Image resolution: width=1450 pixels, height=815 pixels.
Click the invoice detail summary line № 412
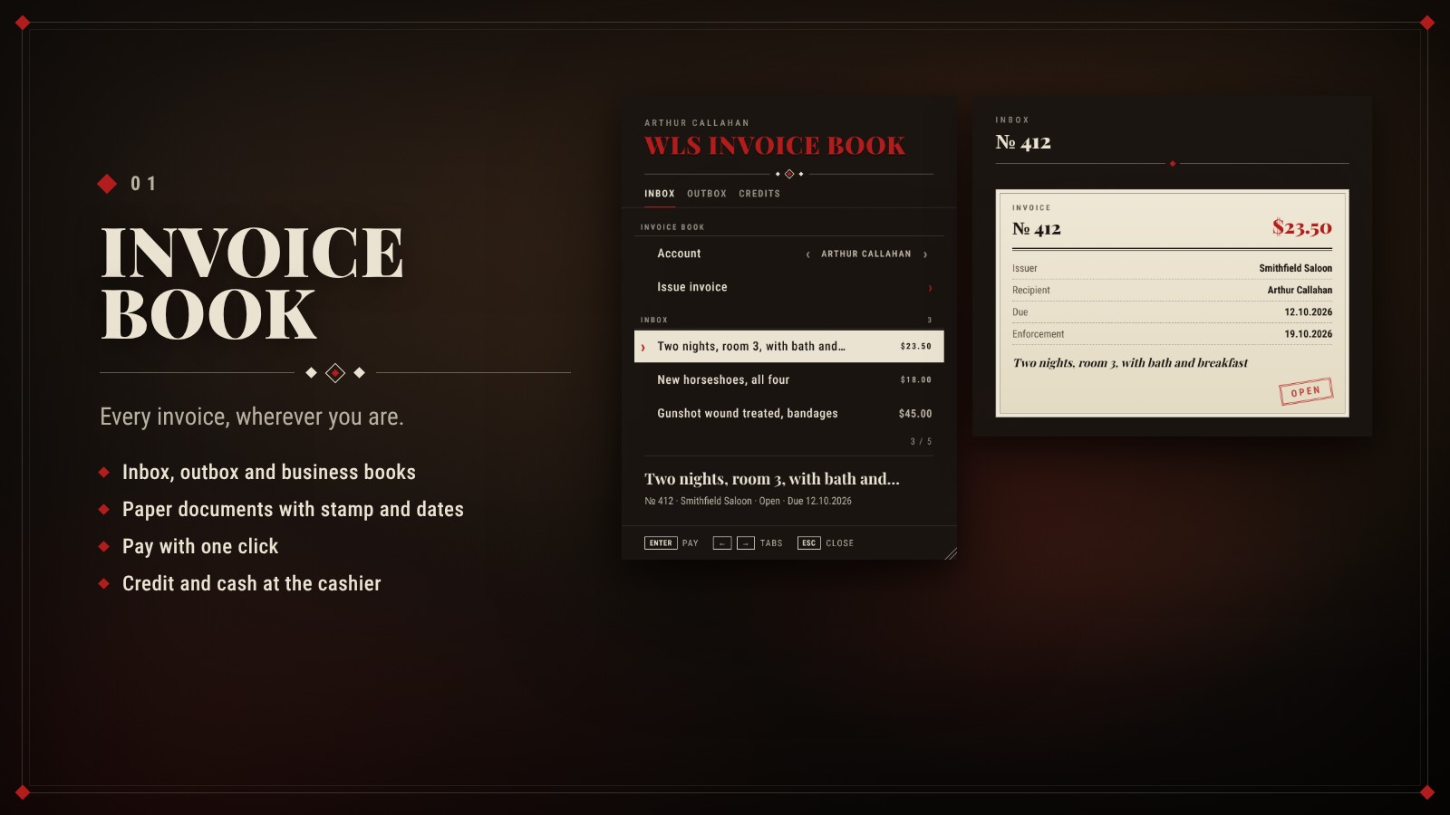pos(748,501)
